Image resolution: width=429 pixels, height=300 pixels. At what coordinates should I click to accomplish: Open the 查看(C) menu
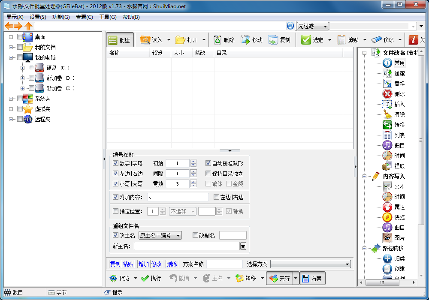(84, 17)
